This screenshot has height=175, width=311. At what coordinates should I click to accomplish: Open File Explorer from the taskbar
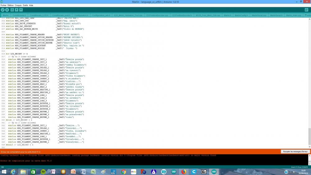coord(23,172)
